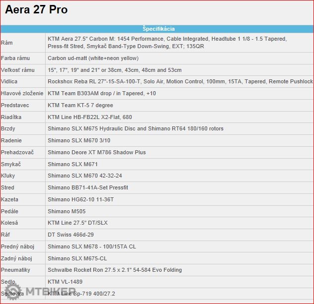314x304 pixels.
Task: Click the Hlavové zloženie row label
Action: 22,93
